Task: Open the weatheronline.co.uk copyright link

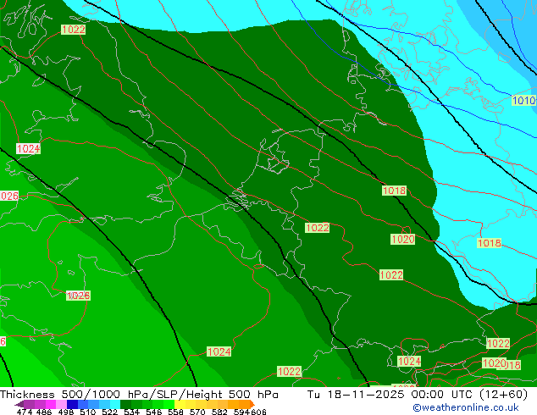Action: click(466, 407)
